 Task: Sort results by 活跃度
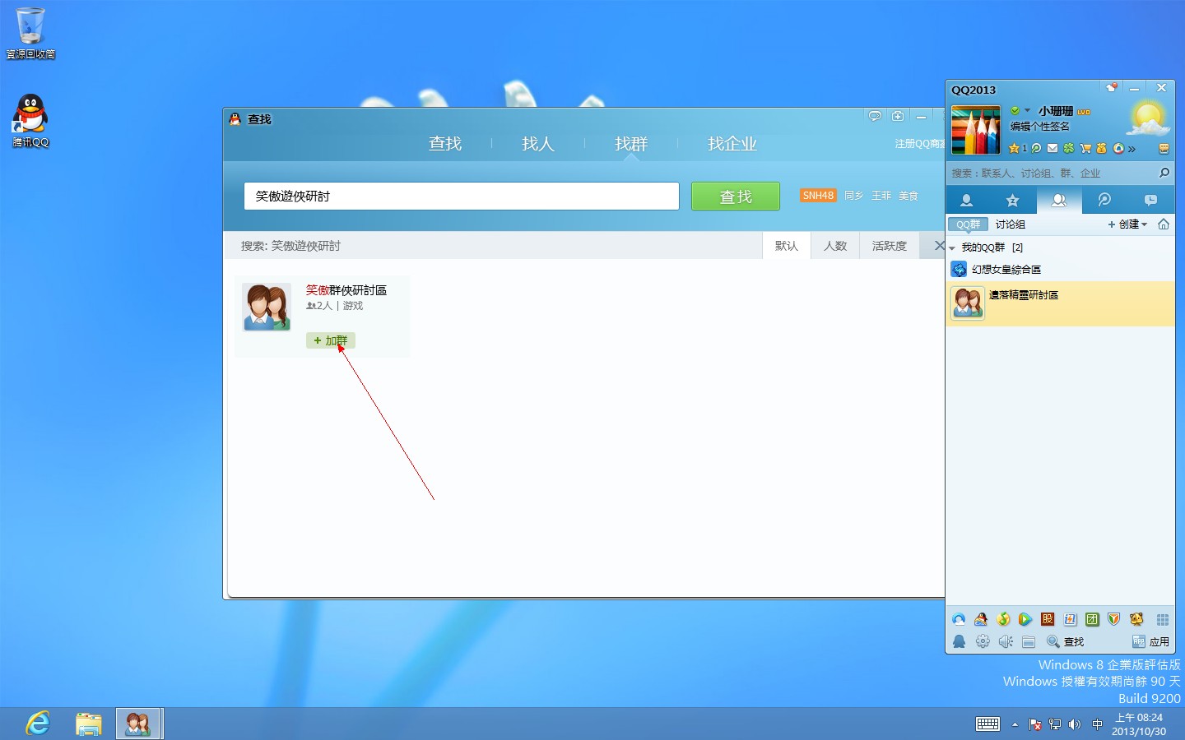(890, 246)
